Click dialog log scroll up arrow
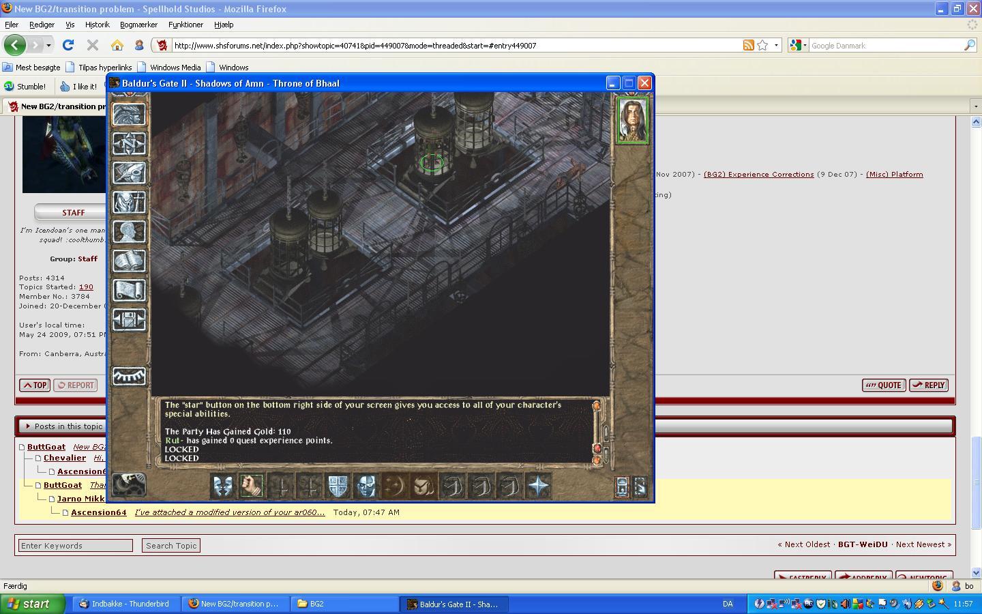This screenshot has height=614, width=982. pyautogui.click(x=597, y=406)
